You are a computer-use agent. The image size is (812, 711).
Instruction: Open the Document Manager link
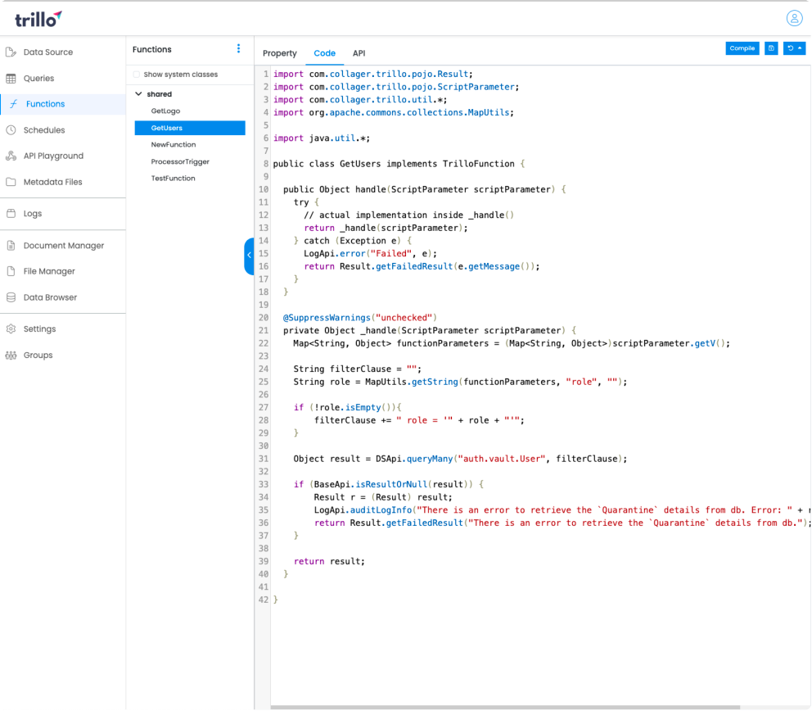point(64,246)
